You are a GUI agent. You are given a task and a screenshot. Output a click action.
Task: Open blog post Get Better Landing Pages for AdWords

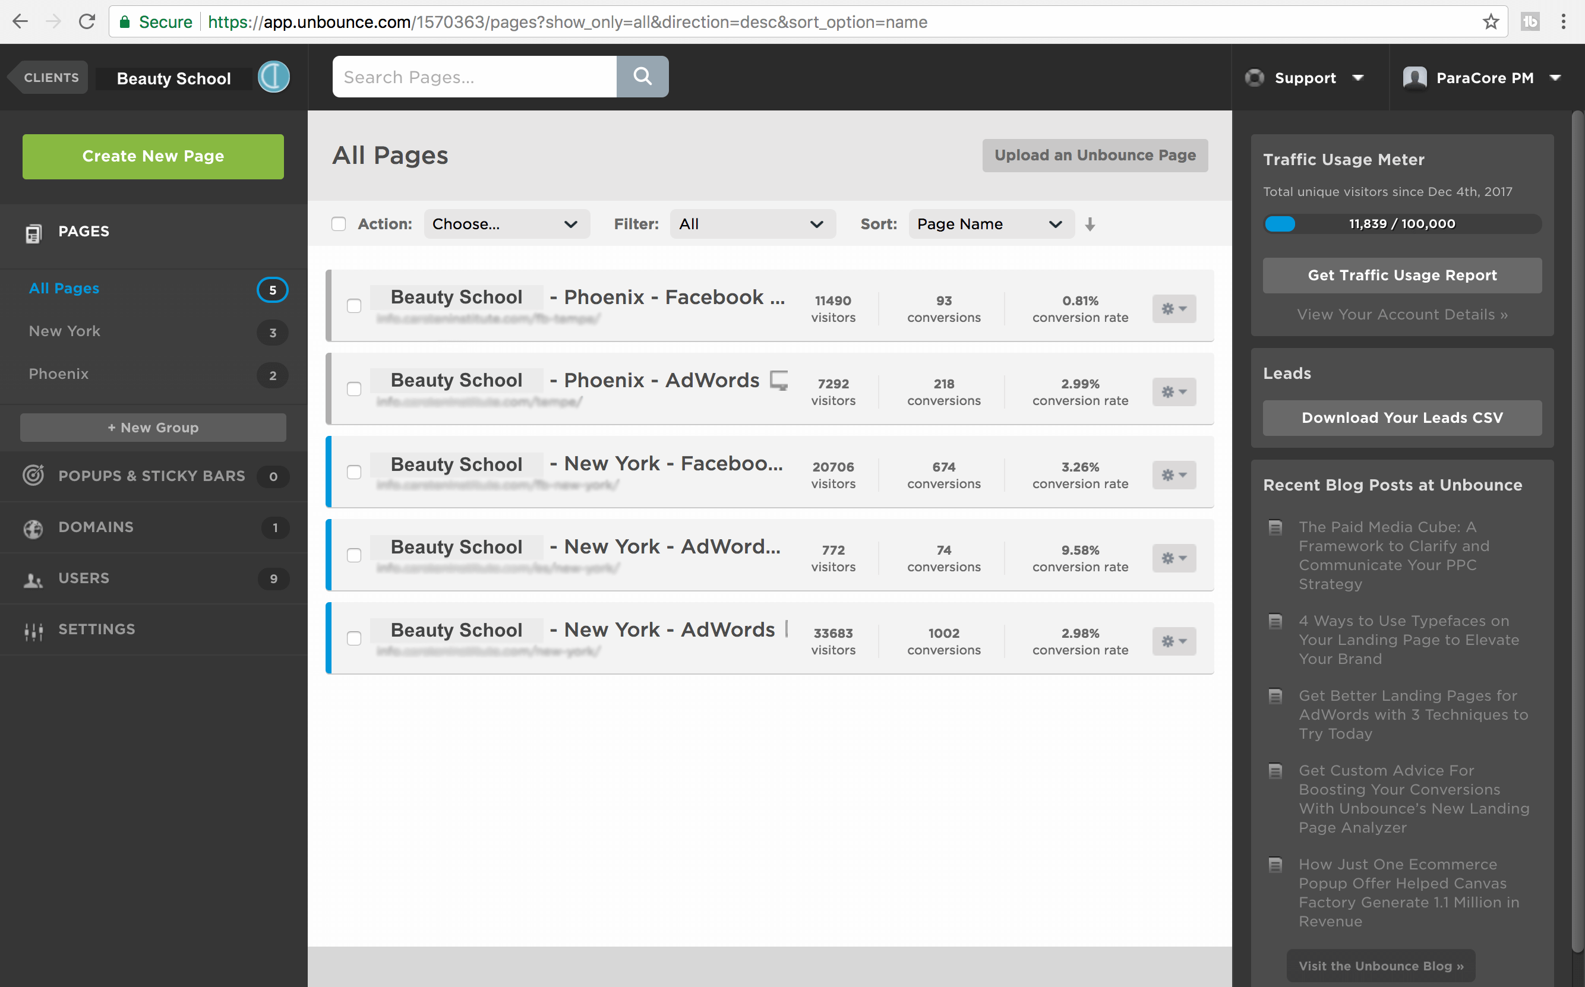tap(1413, 715)
